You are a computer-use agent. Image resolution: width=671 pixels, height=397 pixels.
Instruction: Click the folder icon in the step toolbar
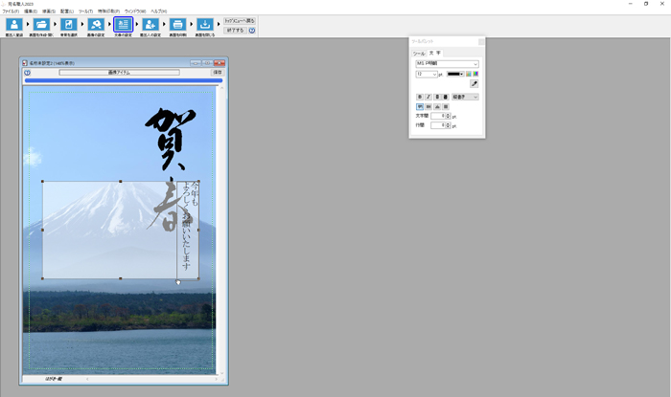tap(41, 25)
